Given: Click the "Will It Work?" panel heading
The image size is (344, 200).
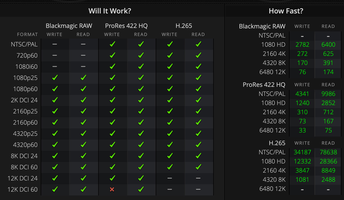Looking at the screenshot, I should point(110,11).
